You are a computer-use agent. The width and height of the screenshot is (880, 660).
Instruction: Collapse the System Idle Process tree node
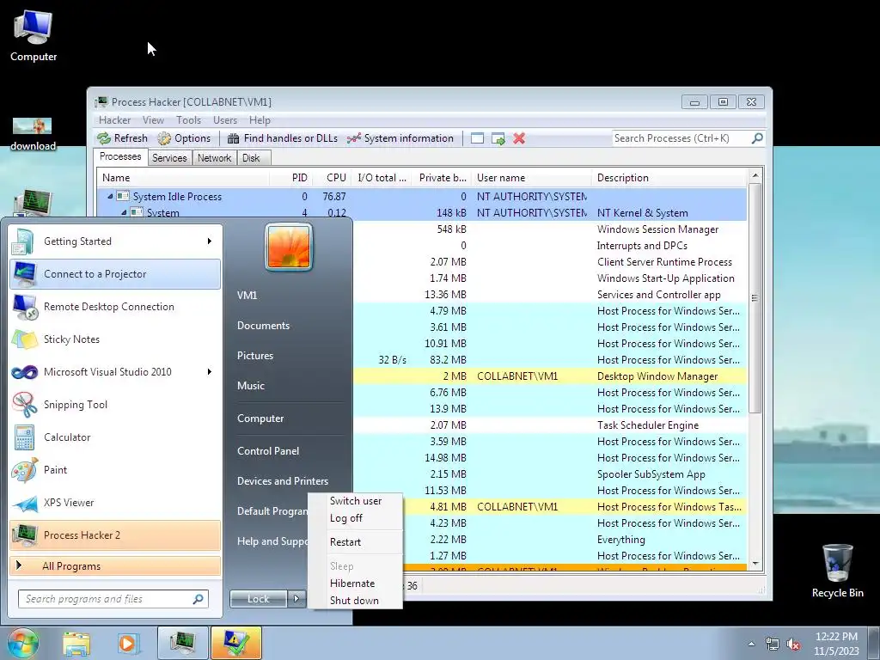(x=110, y=197)
